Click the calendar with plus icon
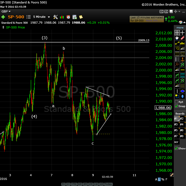The width and height of the screenshot is (186, 186). (75, 17)
